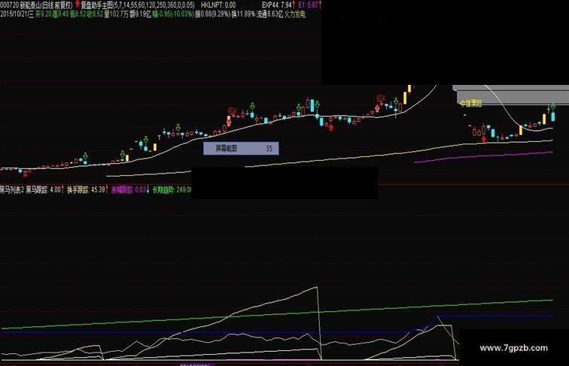
Task: Click the change 幅-0.95(-10.03%)
Action: point(173,14)
